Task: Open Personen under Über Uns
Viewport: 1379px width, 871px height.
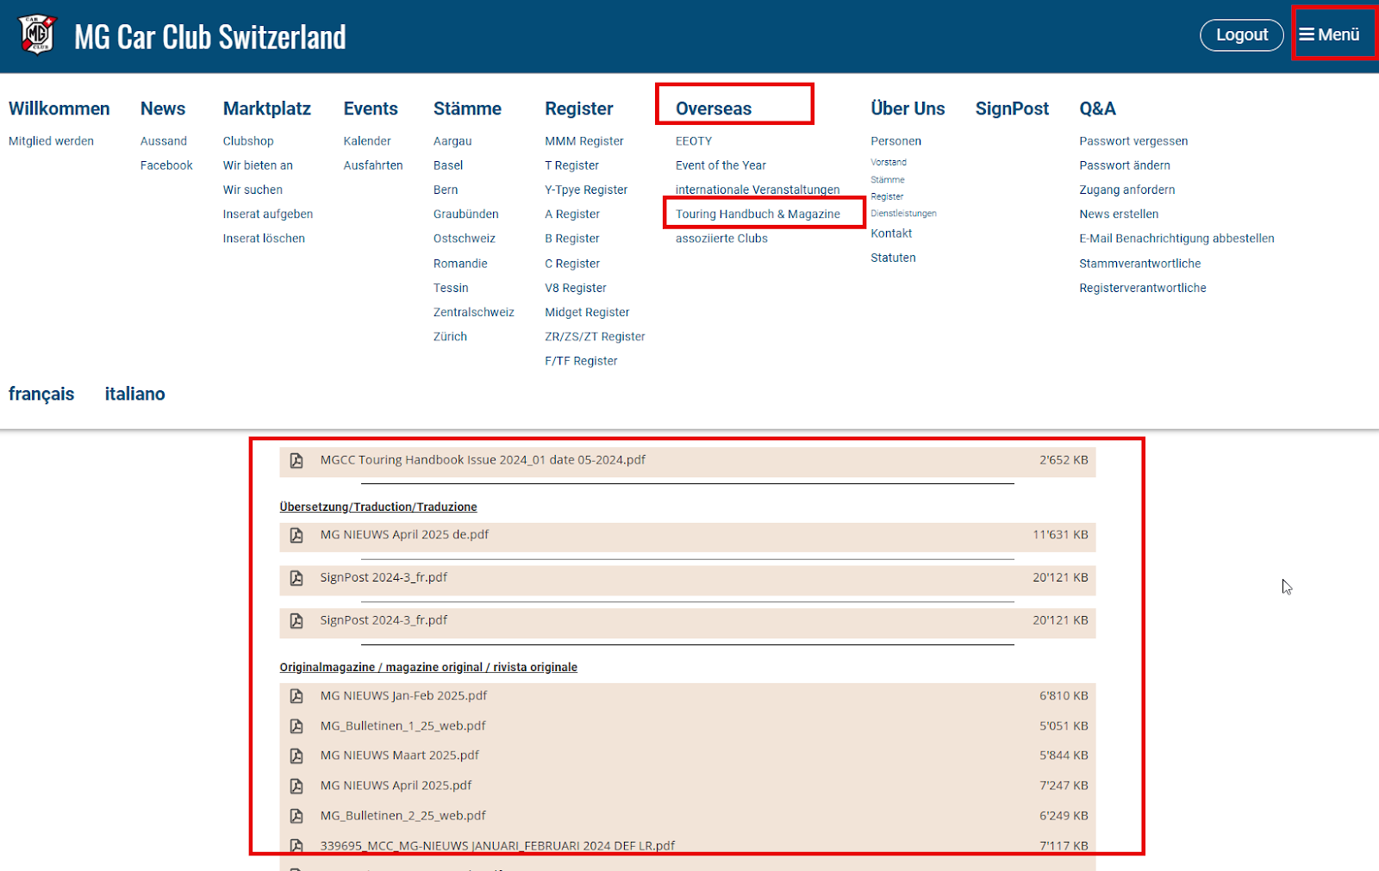Action: 895,141
